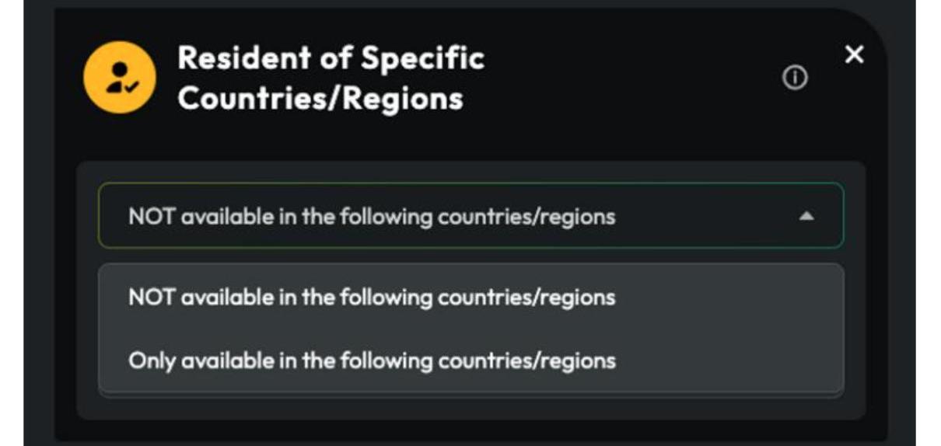Click the user-with-checkmark badge icon
The height and width of the screenshot is (446, 941).
pyautogui.click(x=120, y=78)
